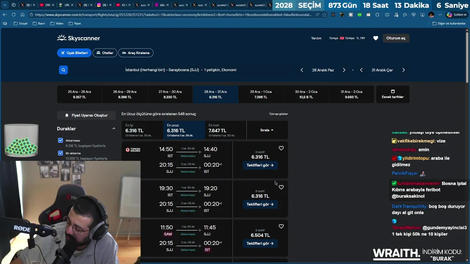
Task: Choose the 29 Ara – 1 Oca date option
Action: click(x=261, y=94)
